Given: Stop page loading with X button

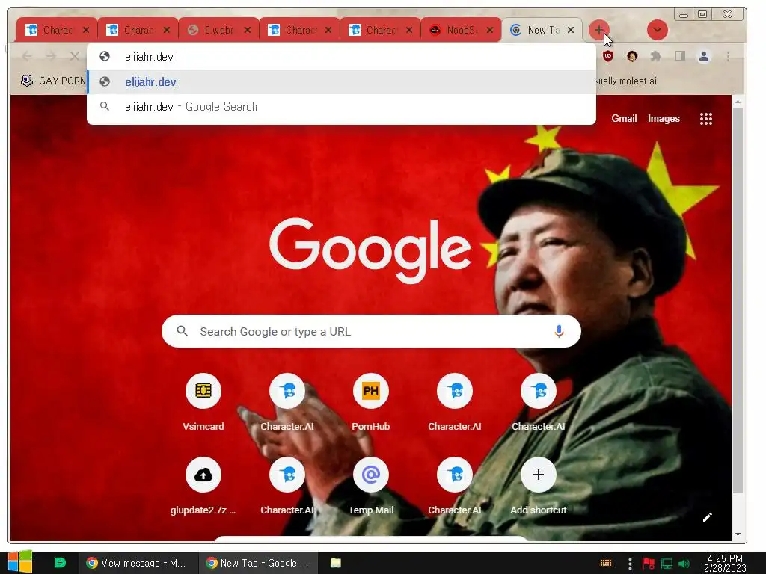Looking at the screenshot, I should (x=74, y=56).
